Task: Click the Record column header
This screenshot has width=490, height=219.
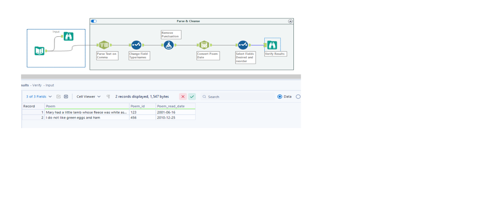Action: coord(33,106)
